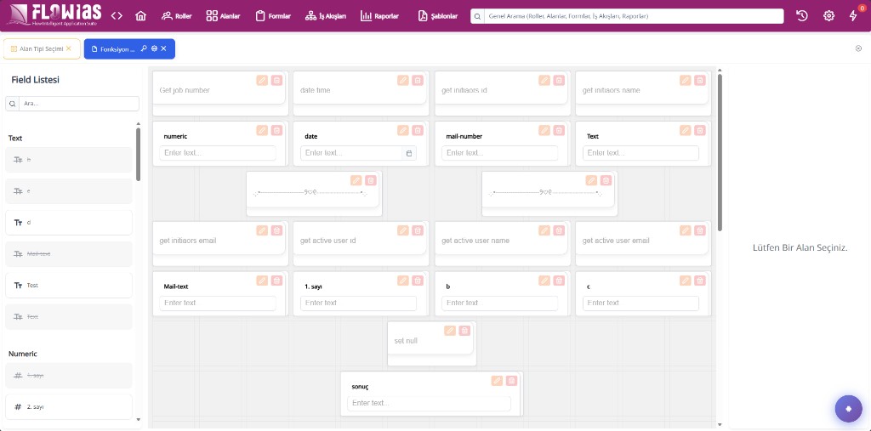Image resolution: width=871 pixels, height=431 pixels.
Task: Edit the 'Get job number' field card
Action: [x=262, y=81]
